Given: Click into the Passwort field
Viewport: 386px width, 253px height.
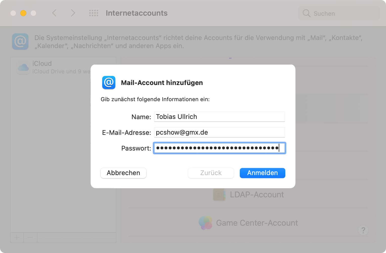Looking at the screenshot, I should (219, 148).
